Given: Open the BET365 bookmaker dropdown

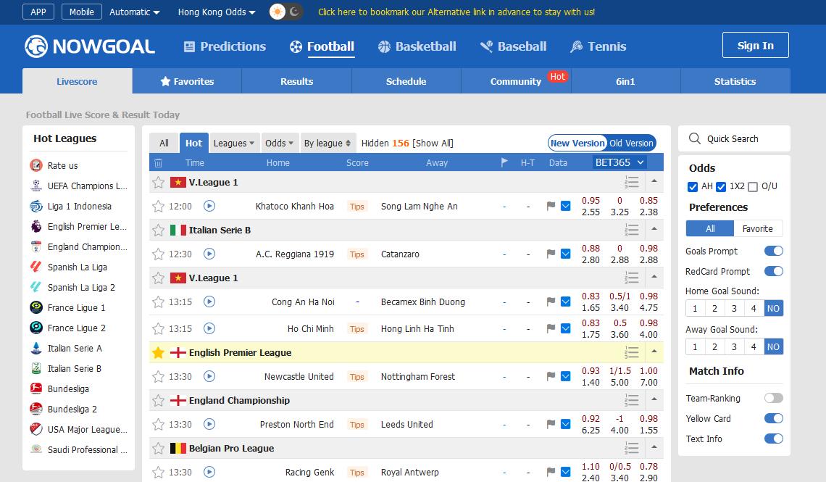Looking at the screenshot, I should coord(619,162).
